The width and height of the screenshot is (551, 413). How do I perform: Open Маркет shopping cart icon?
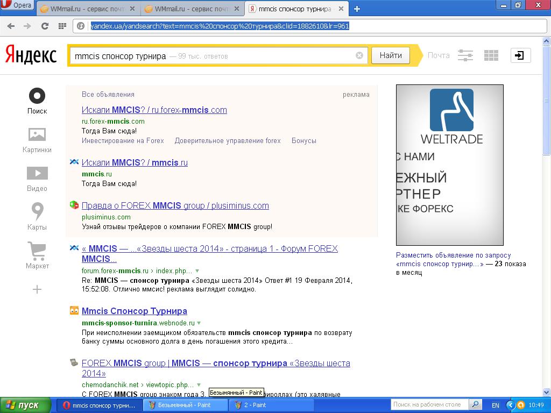point(37,251)
